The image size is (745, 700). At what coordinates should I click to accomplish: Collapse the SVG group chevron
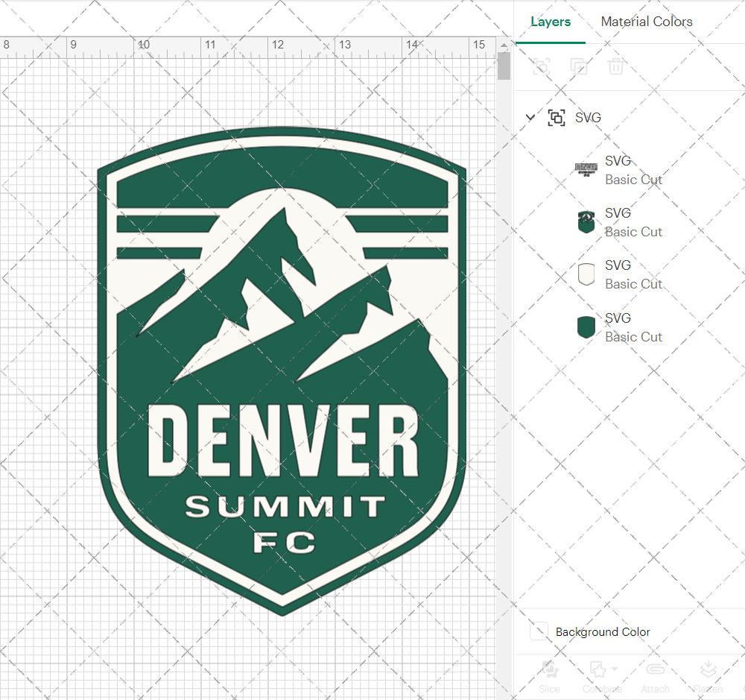[x=530, y=117]
